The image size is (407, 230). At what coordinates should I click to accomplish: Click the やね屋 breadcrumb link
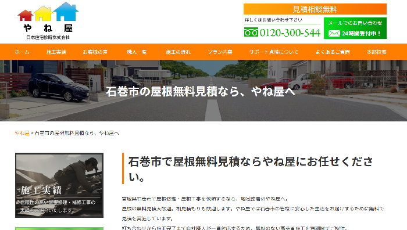click(x=22, y=133)
